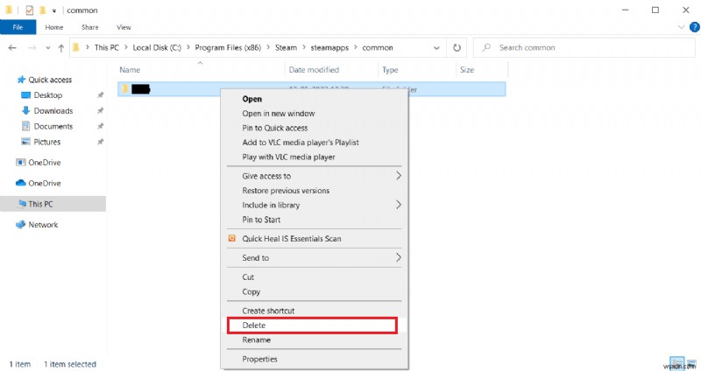Choose Copy from the context menu
701x371 pixels.
click(251, 291)
